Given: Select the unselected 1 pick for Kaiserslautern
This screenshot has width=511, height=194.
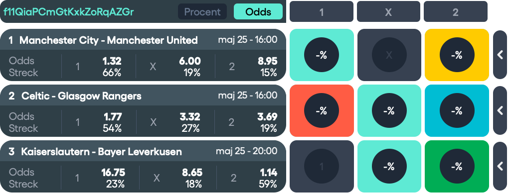Looking at the screenshot, I should coord(322,166).
